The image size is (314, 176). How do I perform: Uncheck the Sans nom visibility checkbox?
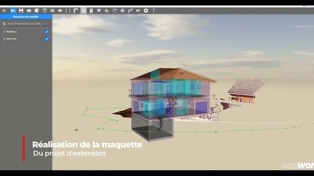(47, 39)
